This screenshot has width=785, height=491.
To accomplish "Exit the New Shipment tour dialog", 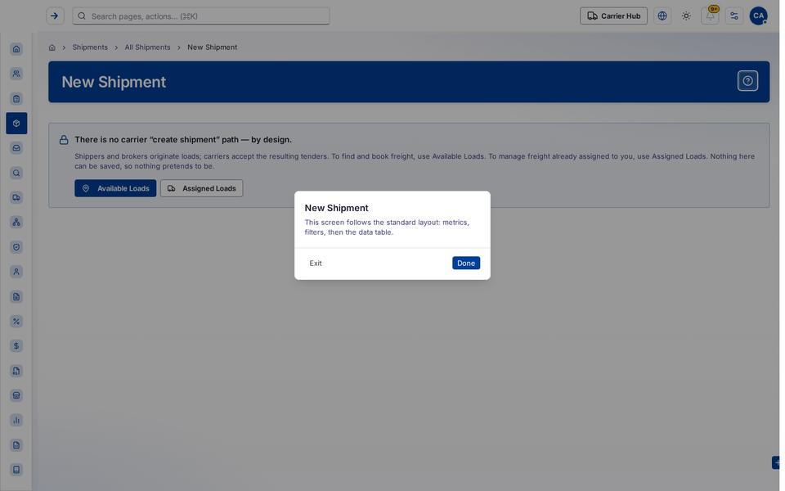I will pyautogui.click(x=316, y=263).
